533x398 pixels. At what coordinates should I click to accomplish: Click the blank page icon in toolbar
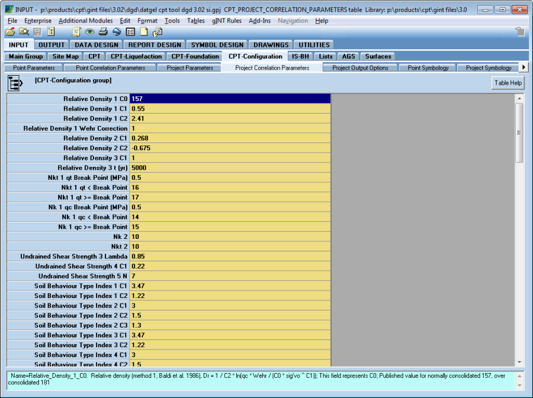tap(144, 32)
